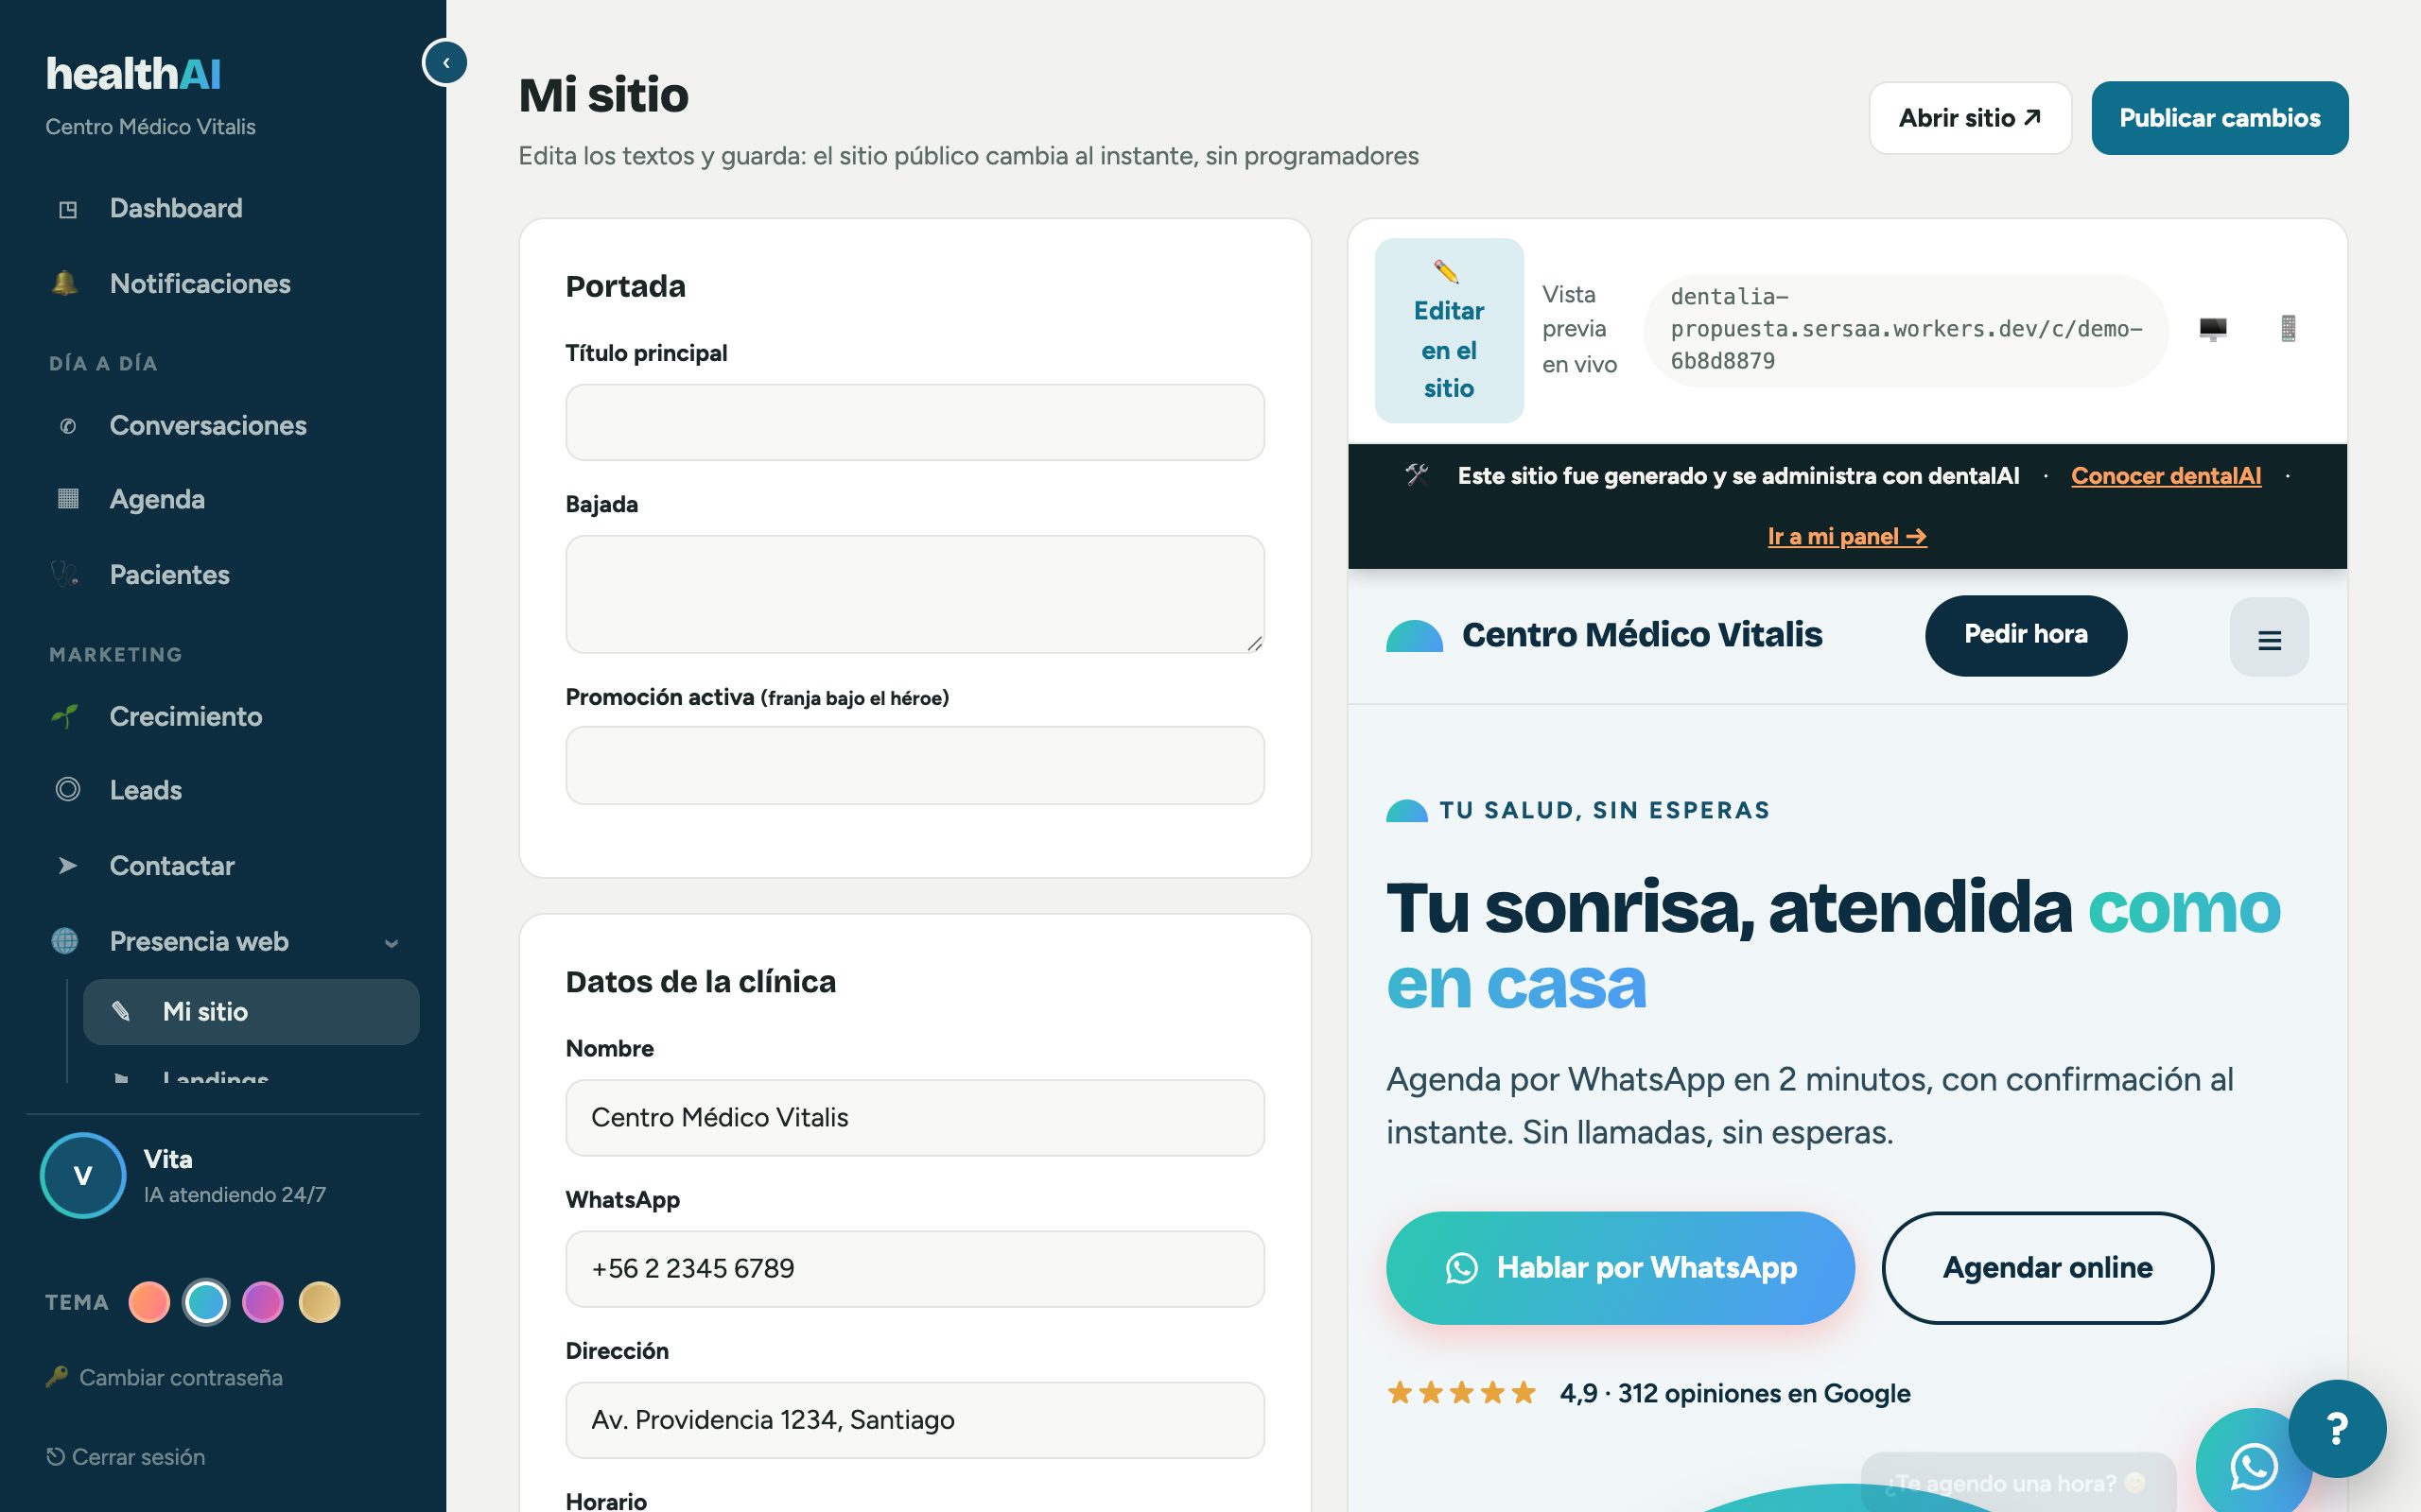Focus the Título principal input field
The image size is (2421, 1512).
pyautogui.click(x=914, y=422)
